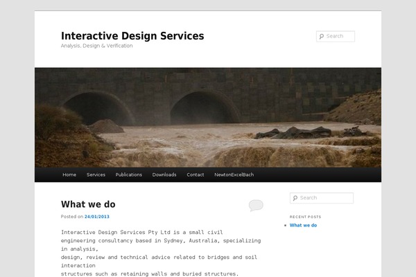Open What we do under Recent Posts
416x277 pixels.
[x=303, y=225]
